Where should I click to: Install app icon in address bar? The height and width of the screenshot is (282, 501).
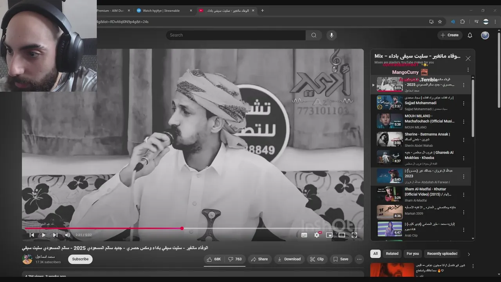pos(431,22)
